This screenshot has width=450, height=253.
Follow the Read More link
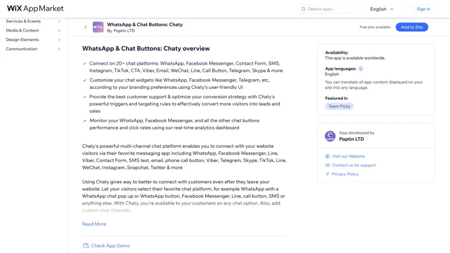(x=94, y=224)
